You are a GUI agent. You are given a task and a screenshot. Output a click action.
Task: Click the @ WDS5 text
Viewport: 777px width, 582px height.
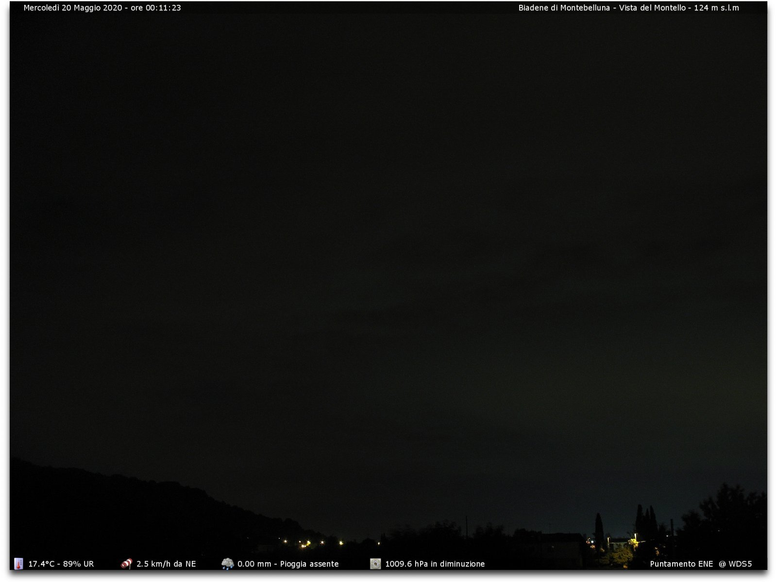coord(735,564)
